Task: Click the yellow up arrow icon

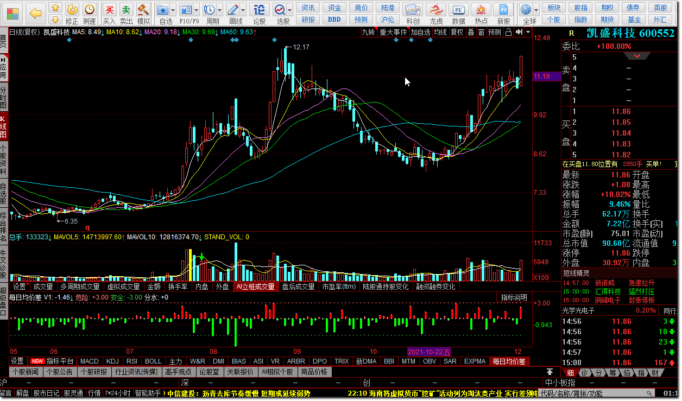Action: tap(55, 8)
